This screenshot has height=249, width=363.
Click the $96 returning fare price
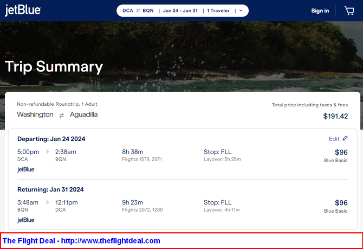click(x=341, y=203)
